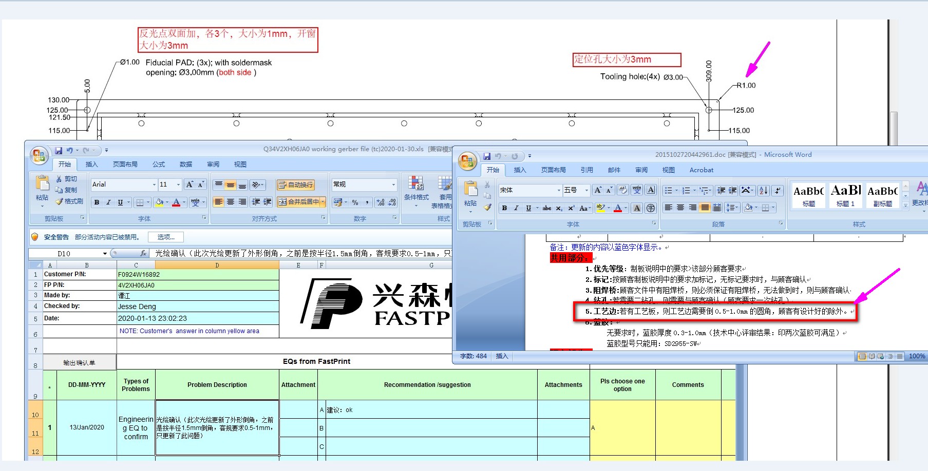The height and width of the screenshot is (471, 928).
Task: Toggle 自动换行 wrap text in Excel
Action: (x=296, y=185)
